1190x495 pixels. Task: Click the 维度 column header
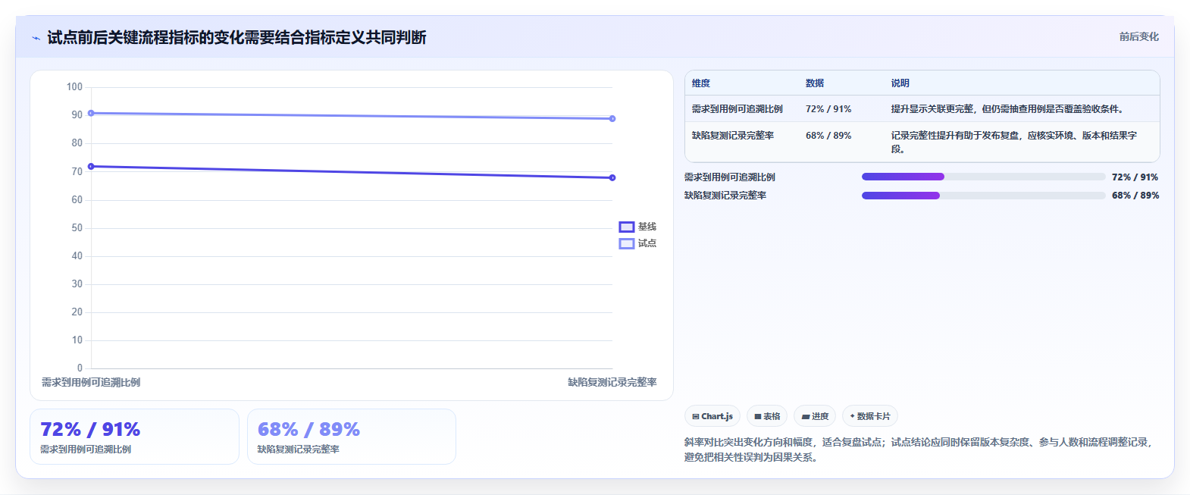click(x=701, y=83)
